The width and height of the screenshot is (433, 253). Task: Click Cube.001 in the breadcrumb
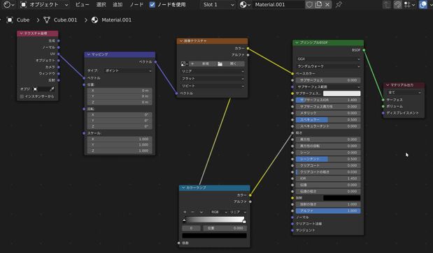[66, 20]
